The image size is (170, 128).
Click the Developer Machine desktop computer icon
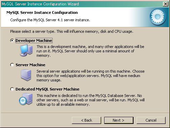[26, 50]
